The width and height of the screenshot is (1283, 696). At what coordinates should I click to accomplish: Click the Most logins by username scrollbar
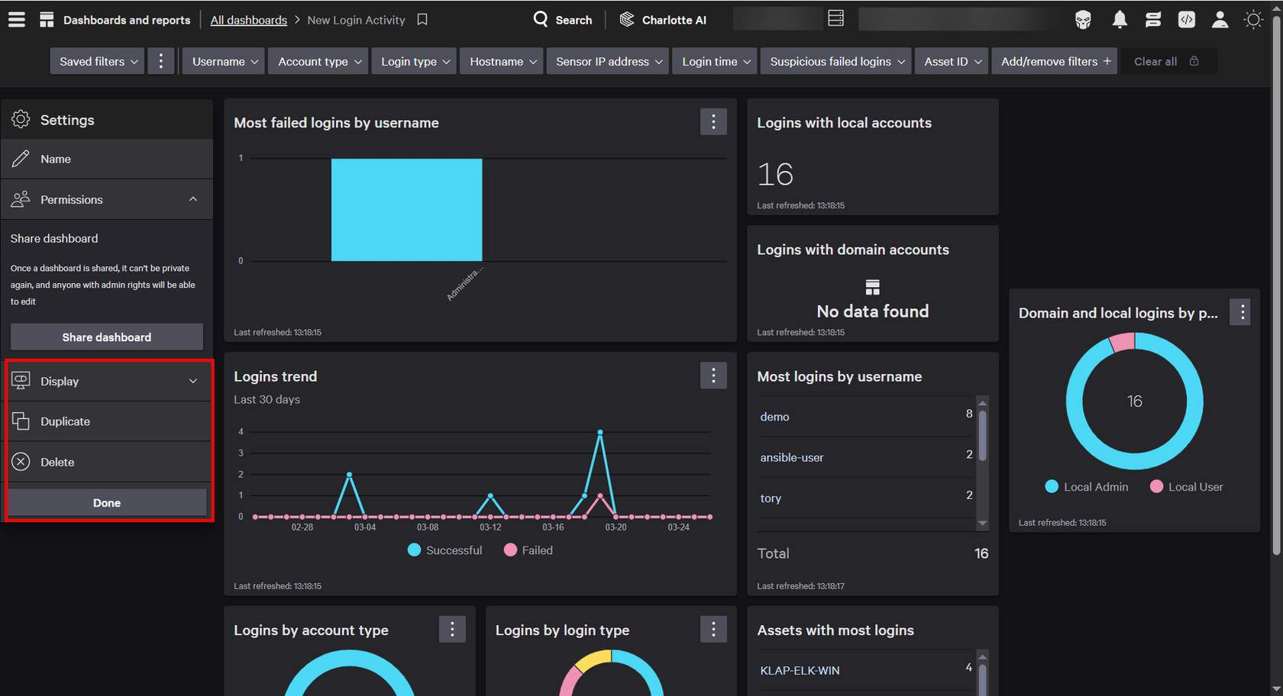point(983,437)
